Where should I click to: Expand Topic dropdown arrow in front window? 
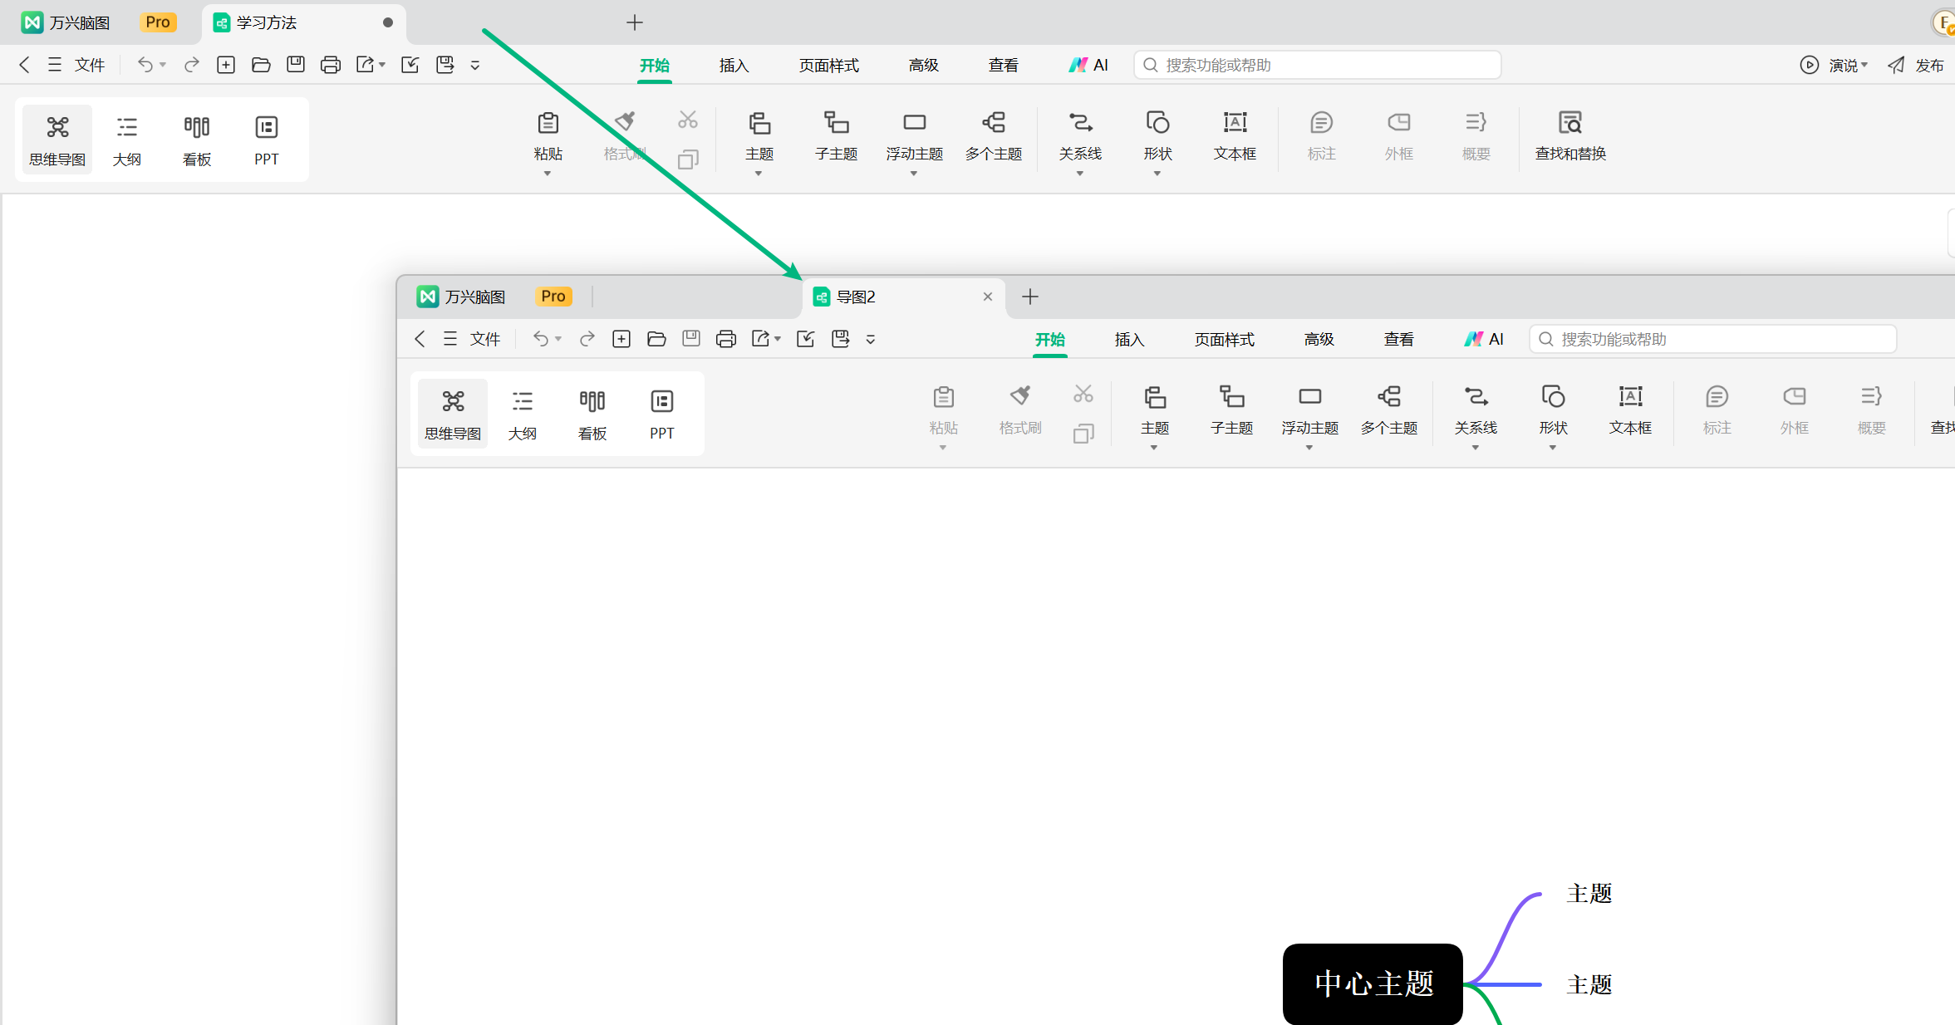1154,448
